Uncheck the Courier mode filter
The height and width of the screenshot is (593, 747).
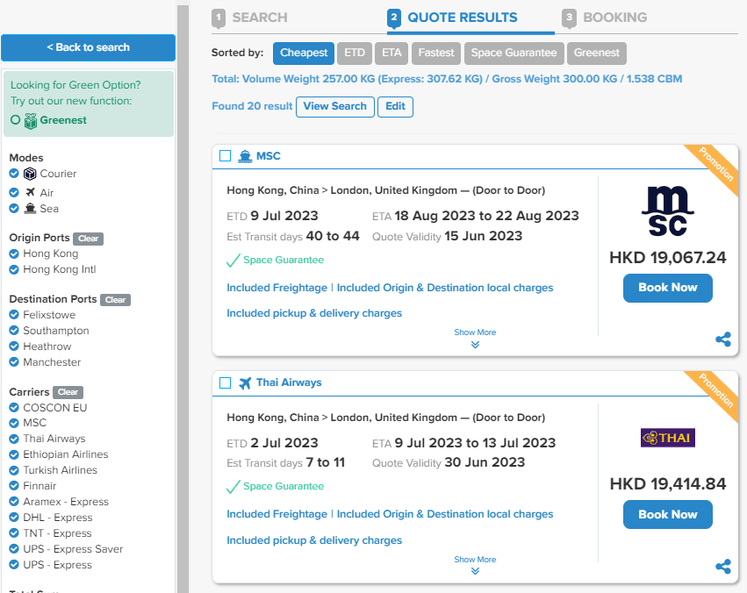[x=14, y=174]
